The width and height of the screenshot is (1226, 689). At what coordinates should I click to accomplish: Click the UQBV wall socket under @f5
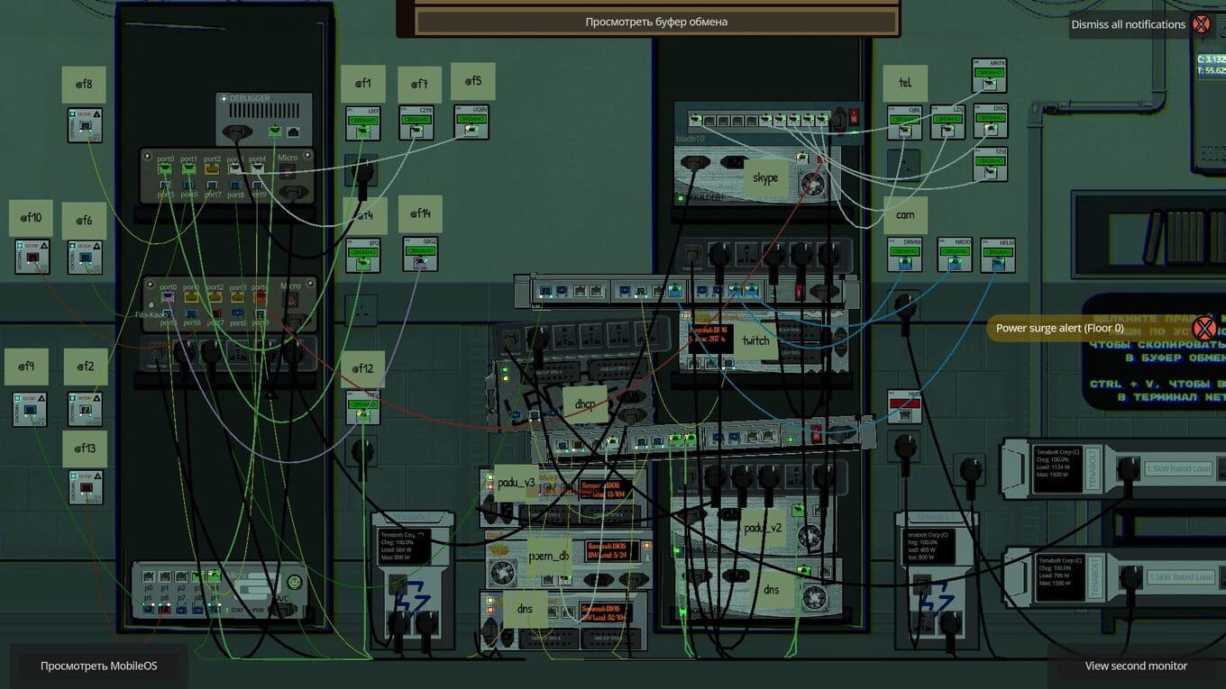coord(471,122)
